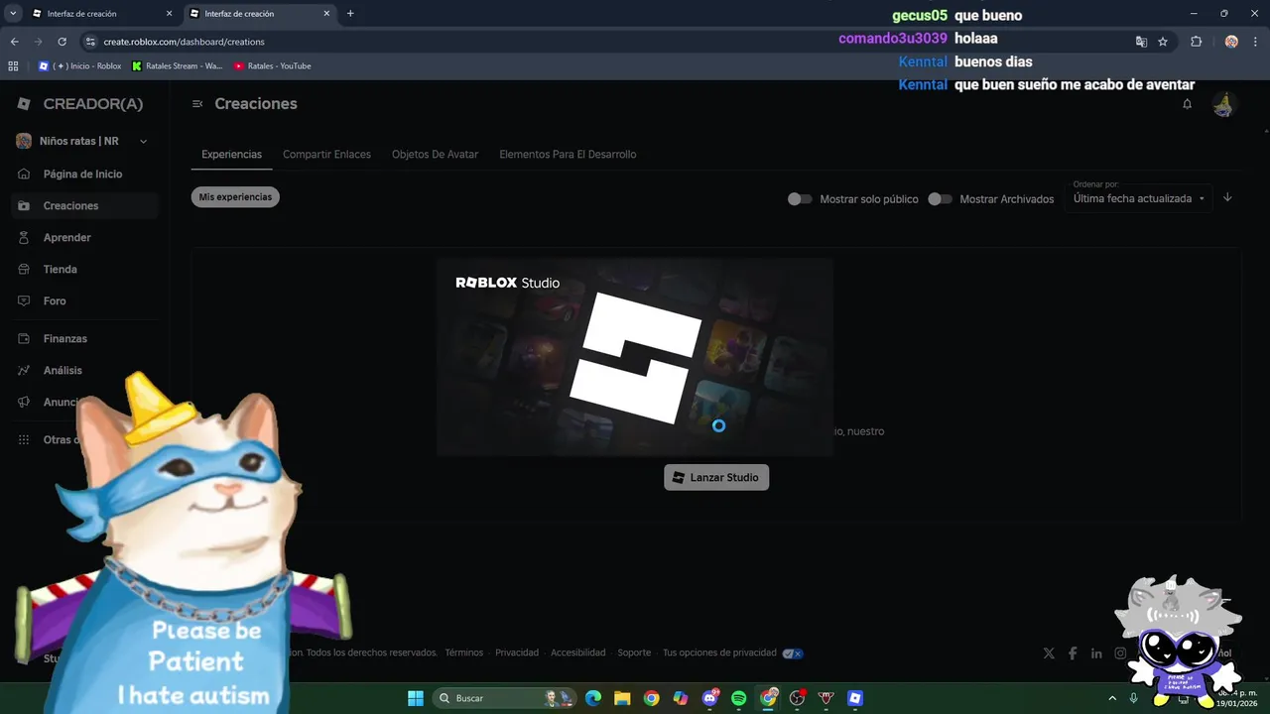Open Tus opciones de privacidad link
The image size is (1270, 714).
tap(719, 653)
